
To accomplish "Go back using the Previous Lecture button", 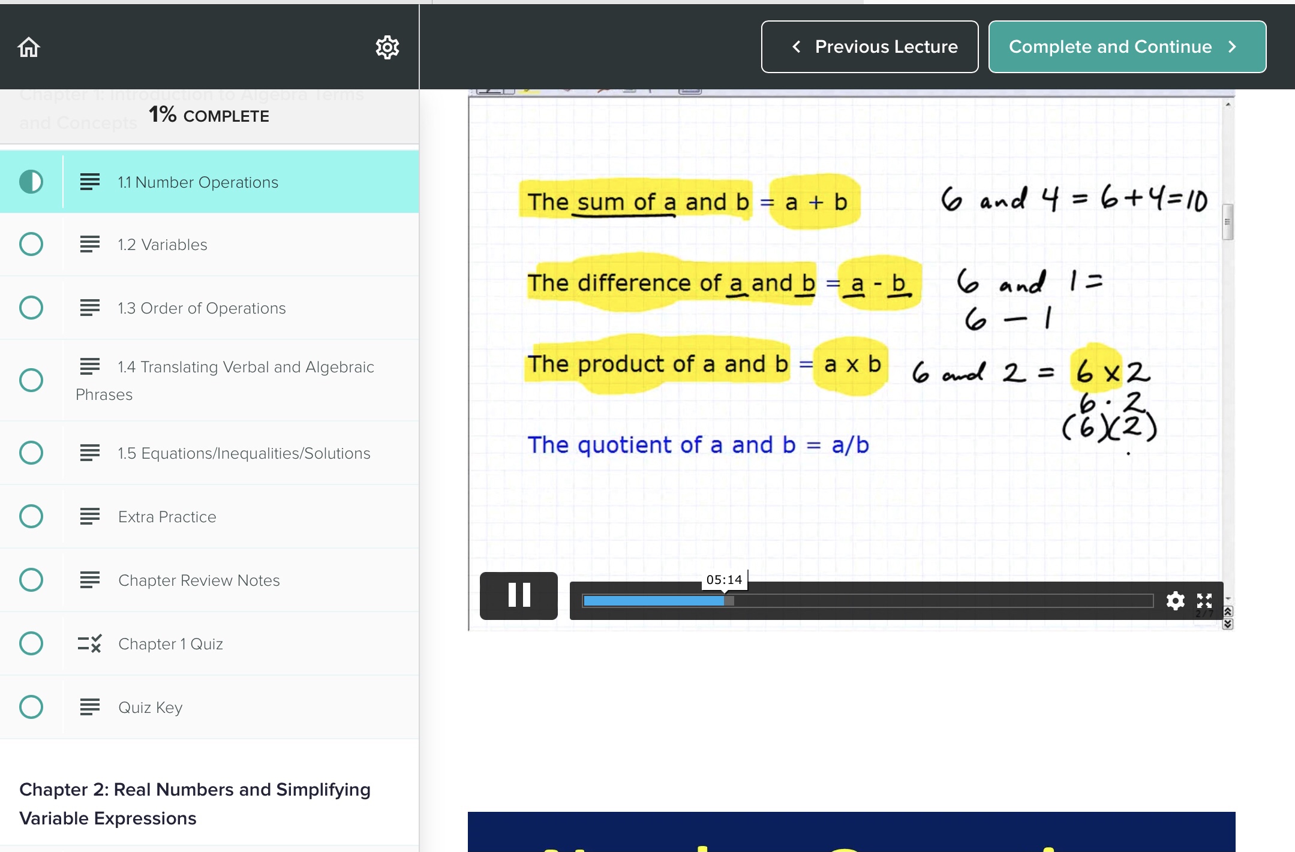I will coord(869,46).
